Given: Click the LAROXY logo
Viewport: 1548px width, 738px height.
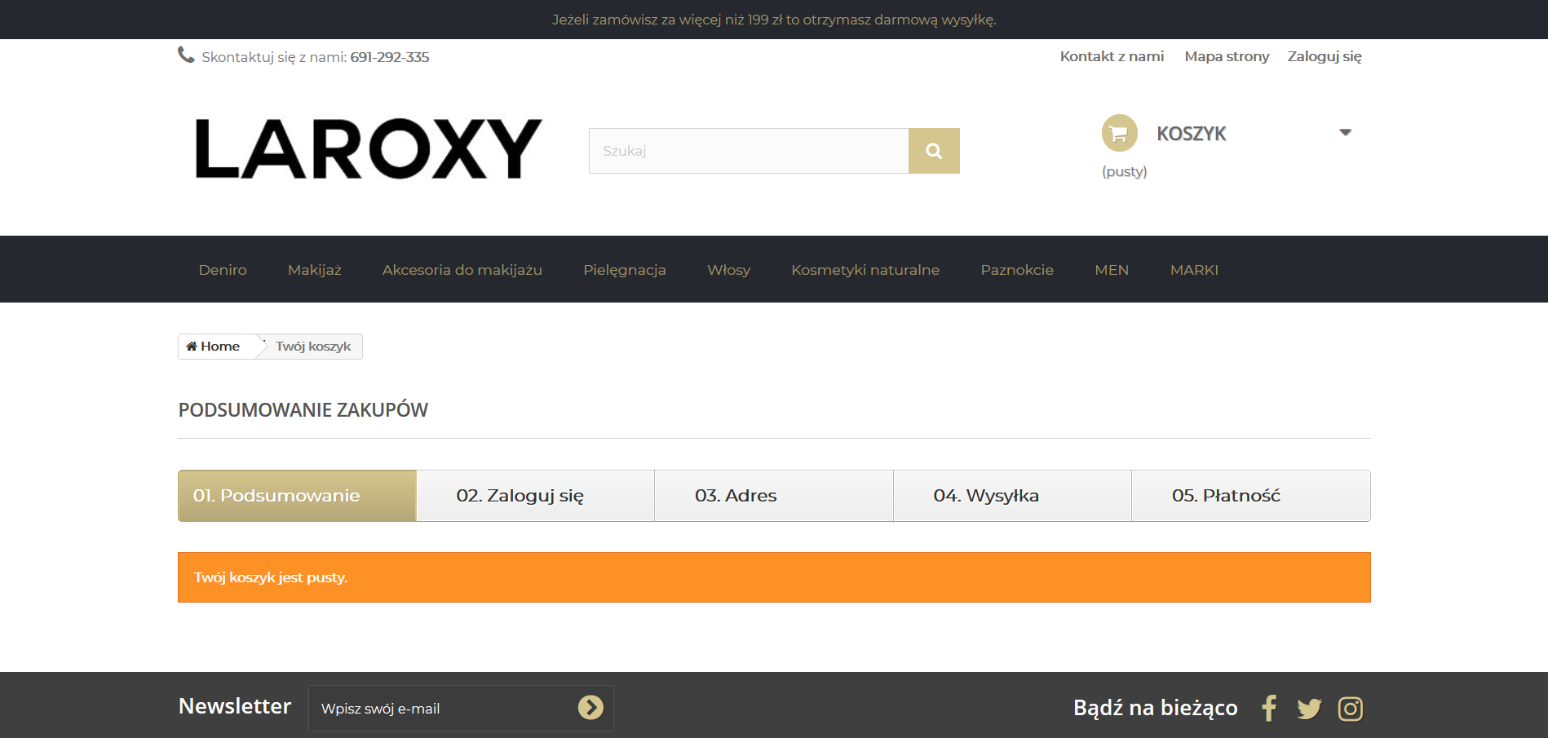Looking at the screenshot, I should pyautogui.click(x=369, y=149).
